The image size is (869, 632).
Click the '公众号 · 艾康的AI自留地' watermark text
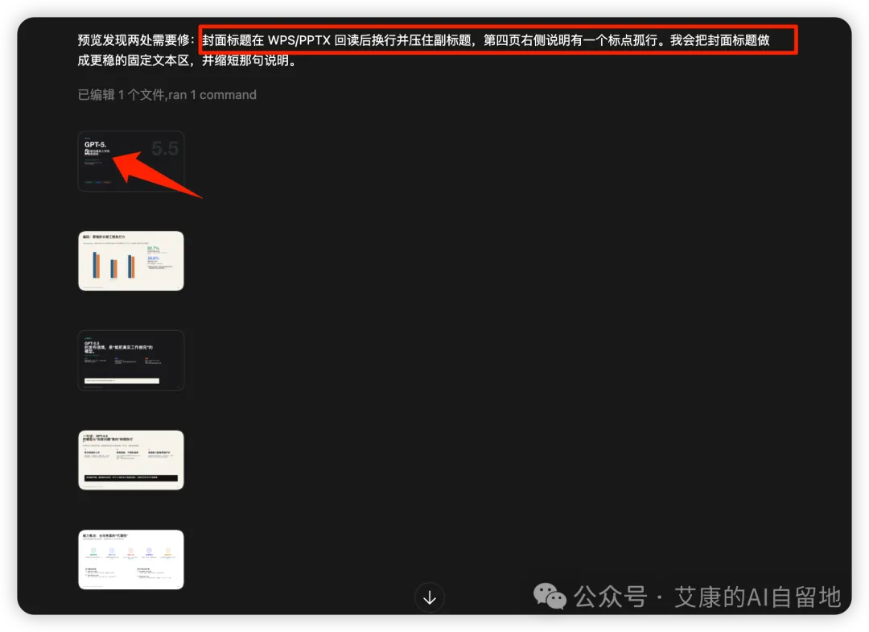click(x=706, y=597)
